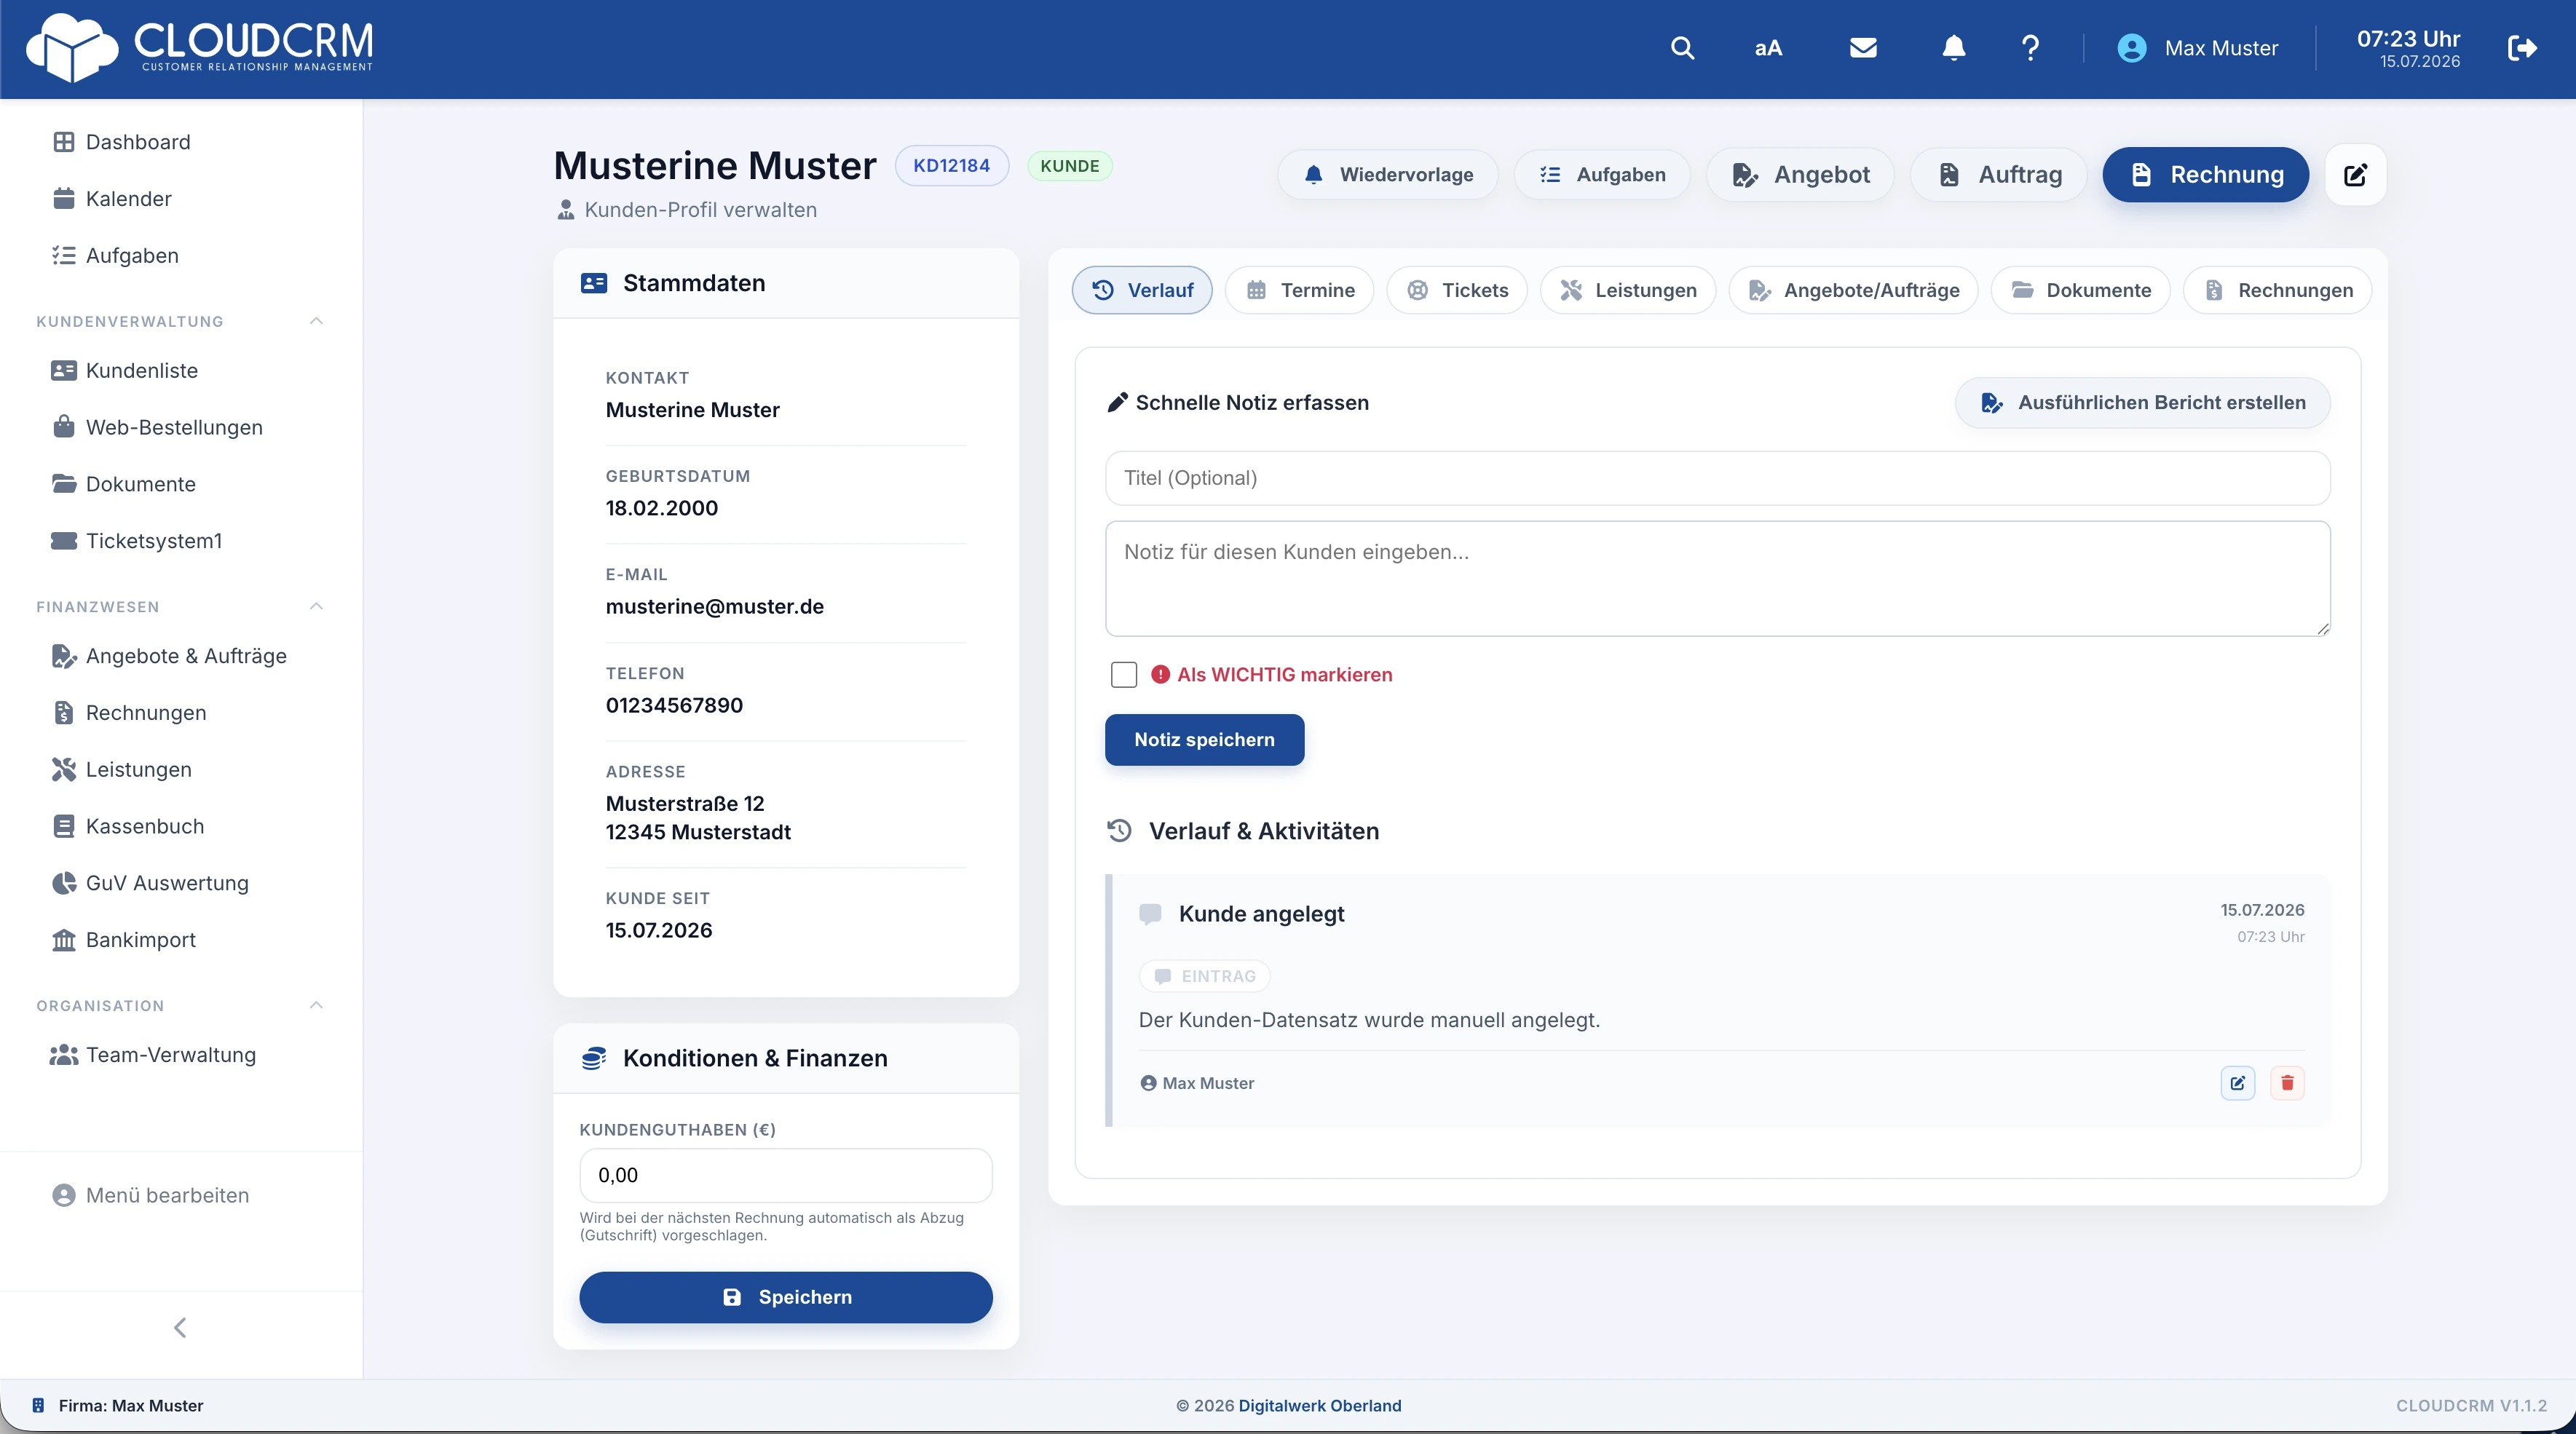Click 'Ausführlichen Bericht erstellen'
2576x1434 pixels.
coord(2142,403)
